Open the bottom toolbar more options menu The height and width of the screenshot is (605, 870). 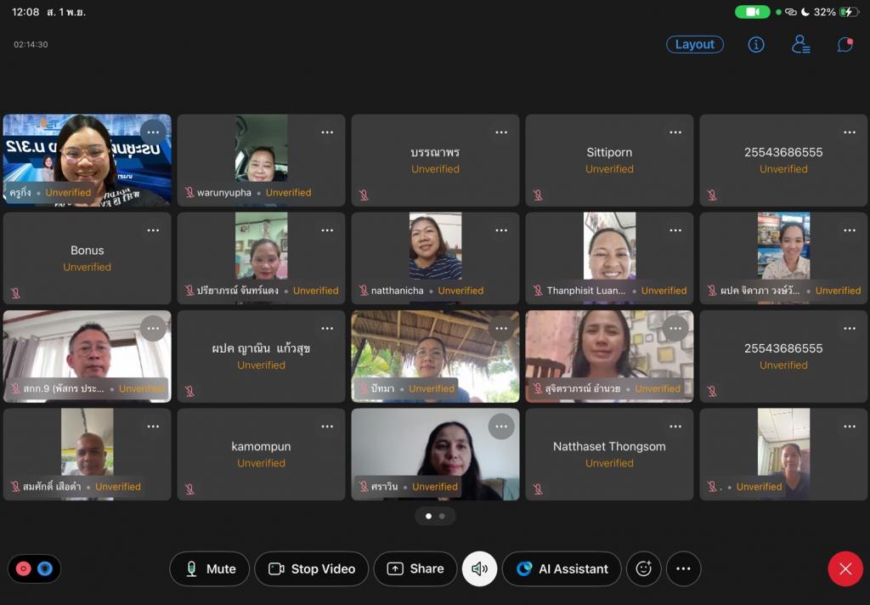click(x=683, y=569)
